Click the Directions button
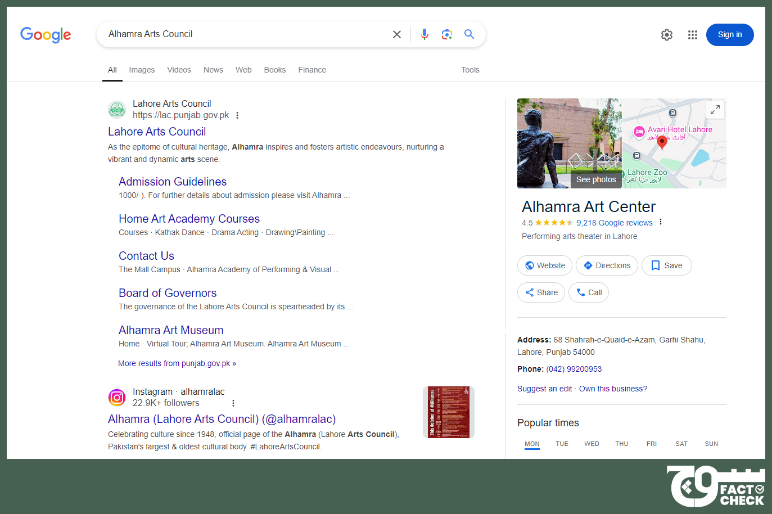This screenshot has height=514, width=772. 607,265
